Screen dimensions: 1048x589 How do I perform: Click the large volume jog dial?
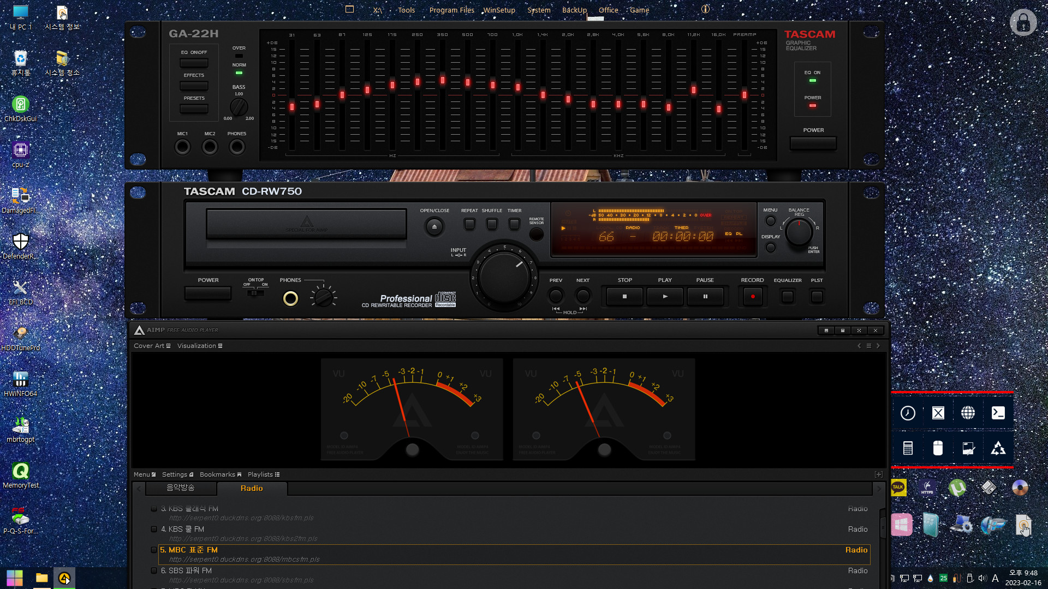tap(504, 278)
